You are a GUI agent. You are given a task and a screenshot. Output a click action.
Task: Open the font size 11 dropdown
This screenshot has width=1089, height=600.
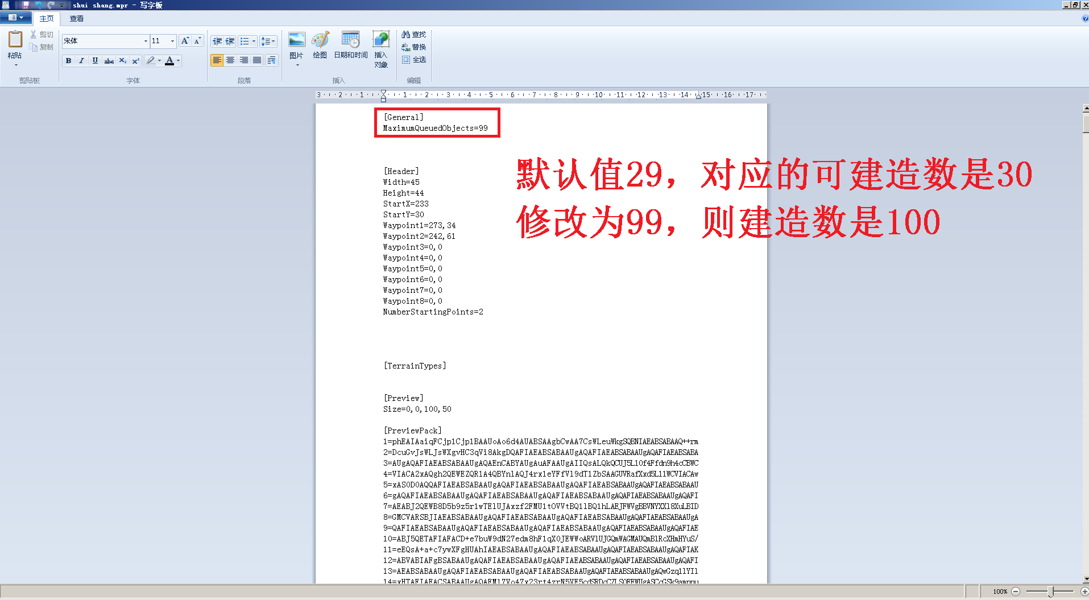click(172, 41)
